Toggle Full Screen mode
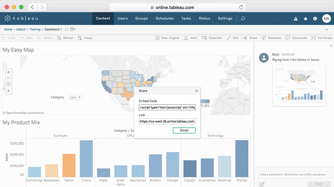334x187 pixels. [321, 38]
